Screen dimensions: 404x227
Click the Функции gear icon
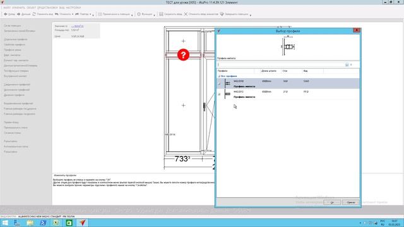[x=139, y=14]
